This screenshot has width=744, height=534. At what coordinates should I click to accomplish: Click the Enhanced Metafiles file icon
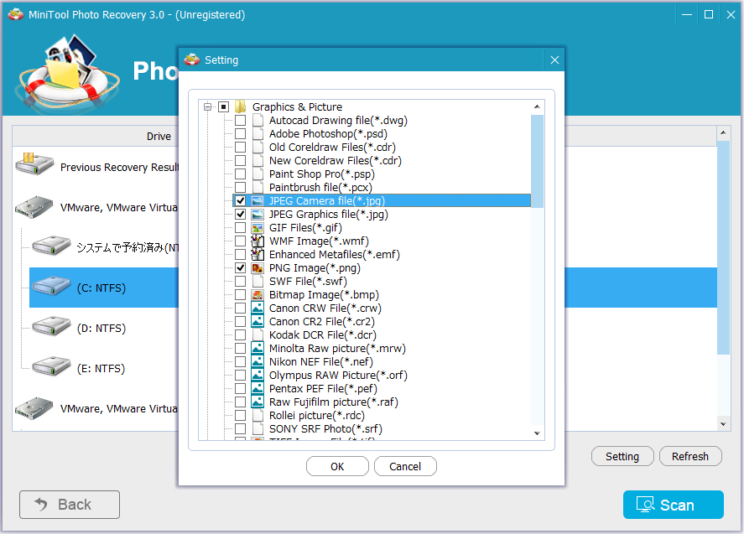[258, 255]
